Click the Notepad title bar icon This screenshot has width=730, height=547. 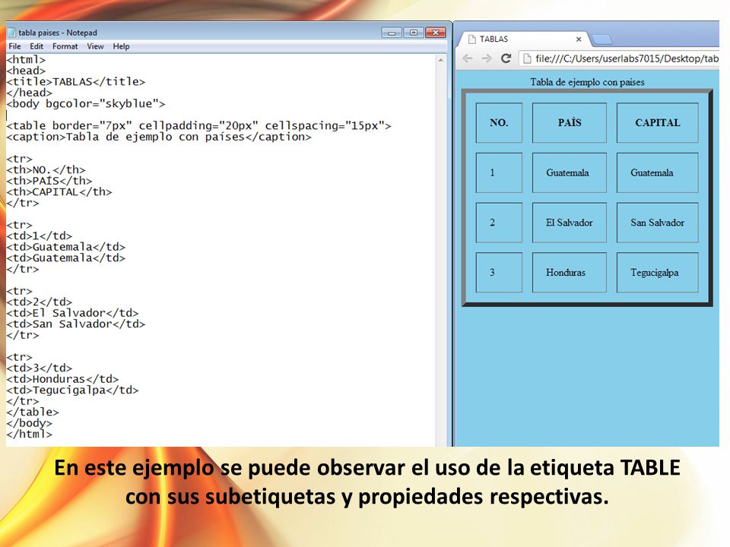pyautogui.click(x=11, y=32)
